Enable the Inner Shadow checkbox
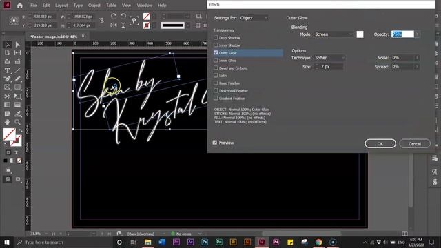 216,45
